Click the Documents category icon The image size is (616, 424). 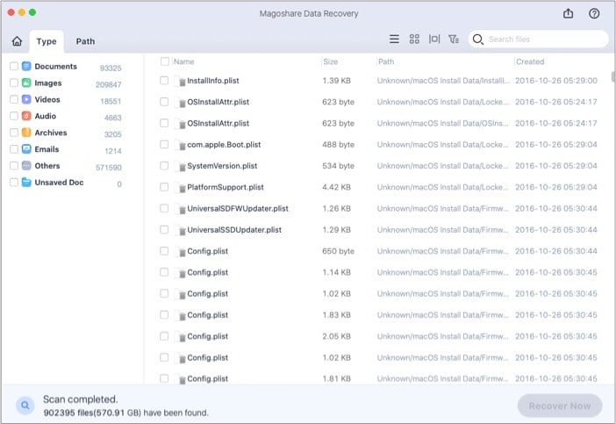[x=26, y=66]
